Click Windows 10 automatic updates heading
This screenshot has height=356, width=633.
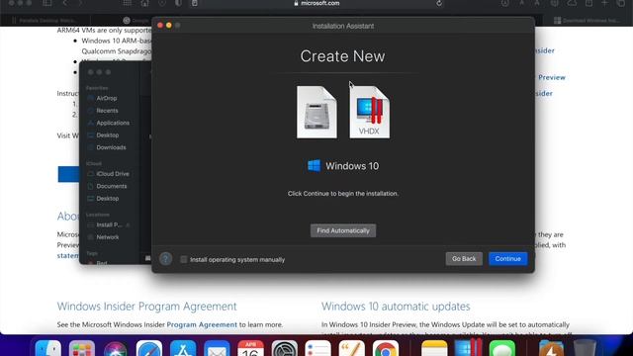(x=396, y=307)
